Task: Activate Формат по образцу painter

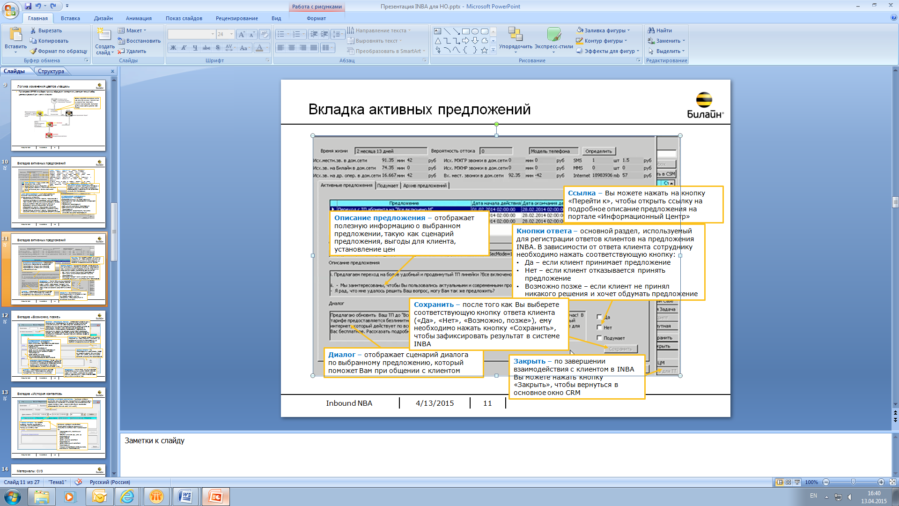Action: pos(59,51)
